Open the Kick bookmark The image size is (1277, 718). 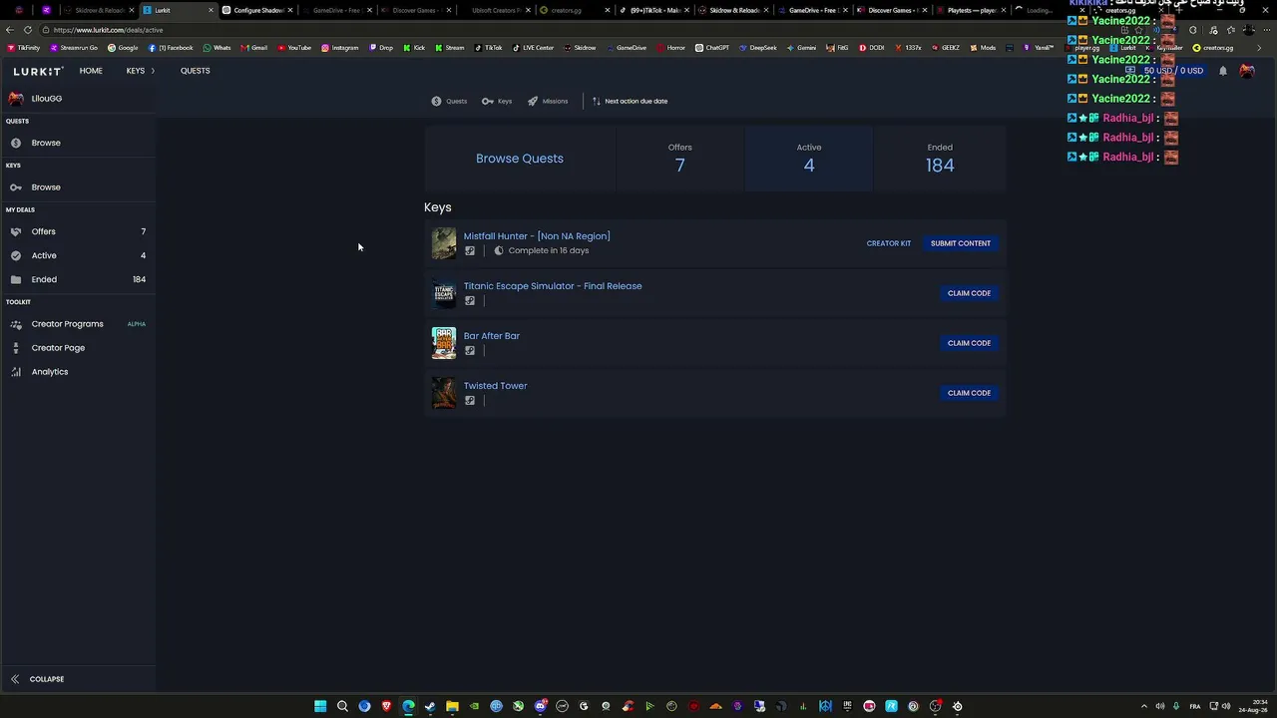point(414,48)
